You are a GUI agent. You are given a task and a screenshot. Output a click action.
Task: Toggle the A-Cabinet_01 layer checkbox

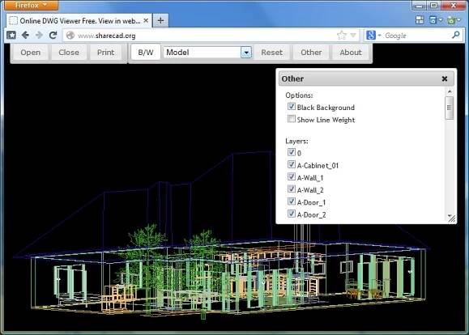point(292,164)
